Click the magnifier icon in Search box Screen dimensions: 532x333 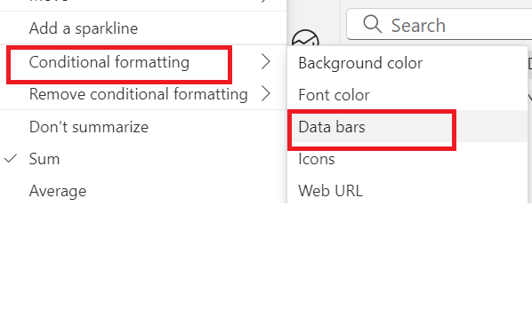[x=372, y=24]
